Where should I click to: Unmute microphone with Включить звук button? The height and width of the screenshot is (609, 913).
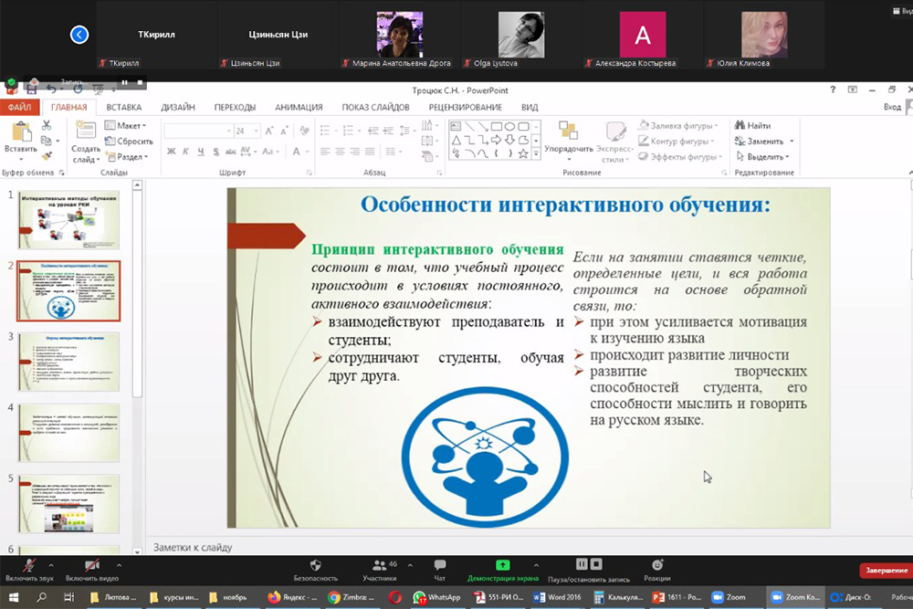coord(28,566)
